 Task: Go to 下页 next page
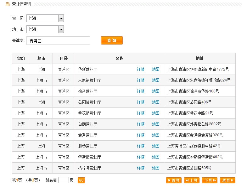210,180
